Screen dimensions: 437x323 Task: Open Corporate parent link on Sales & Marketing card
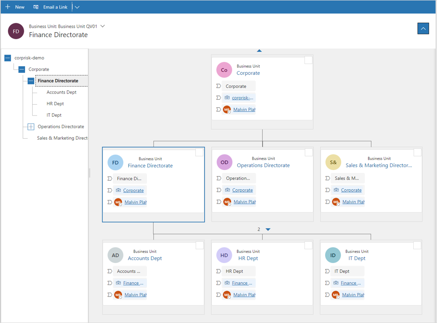pos(351,190)
